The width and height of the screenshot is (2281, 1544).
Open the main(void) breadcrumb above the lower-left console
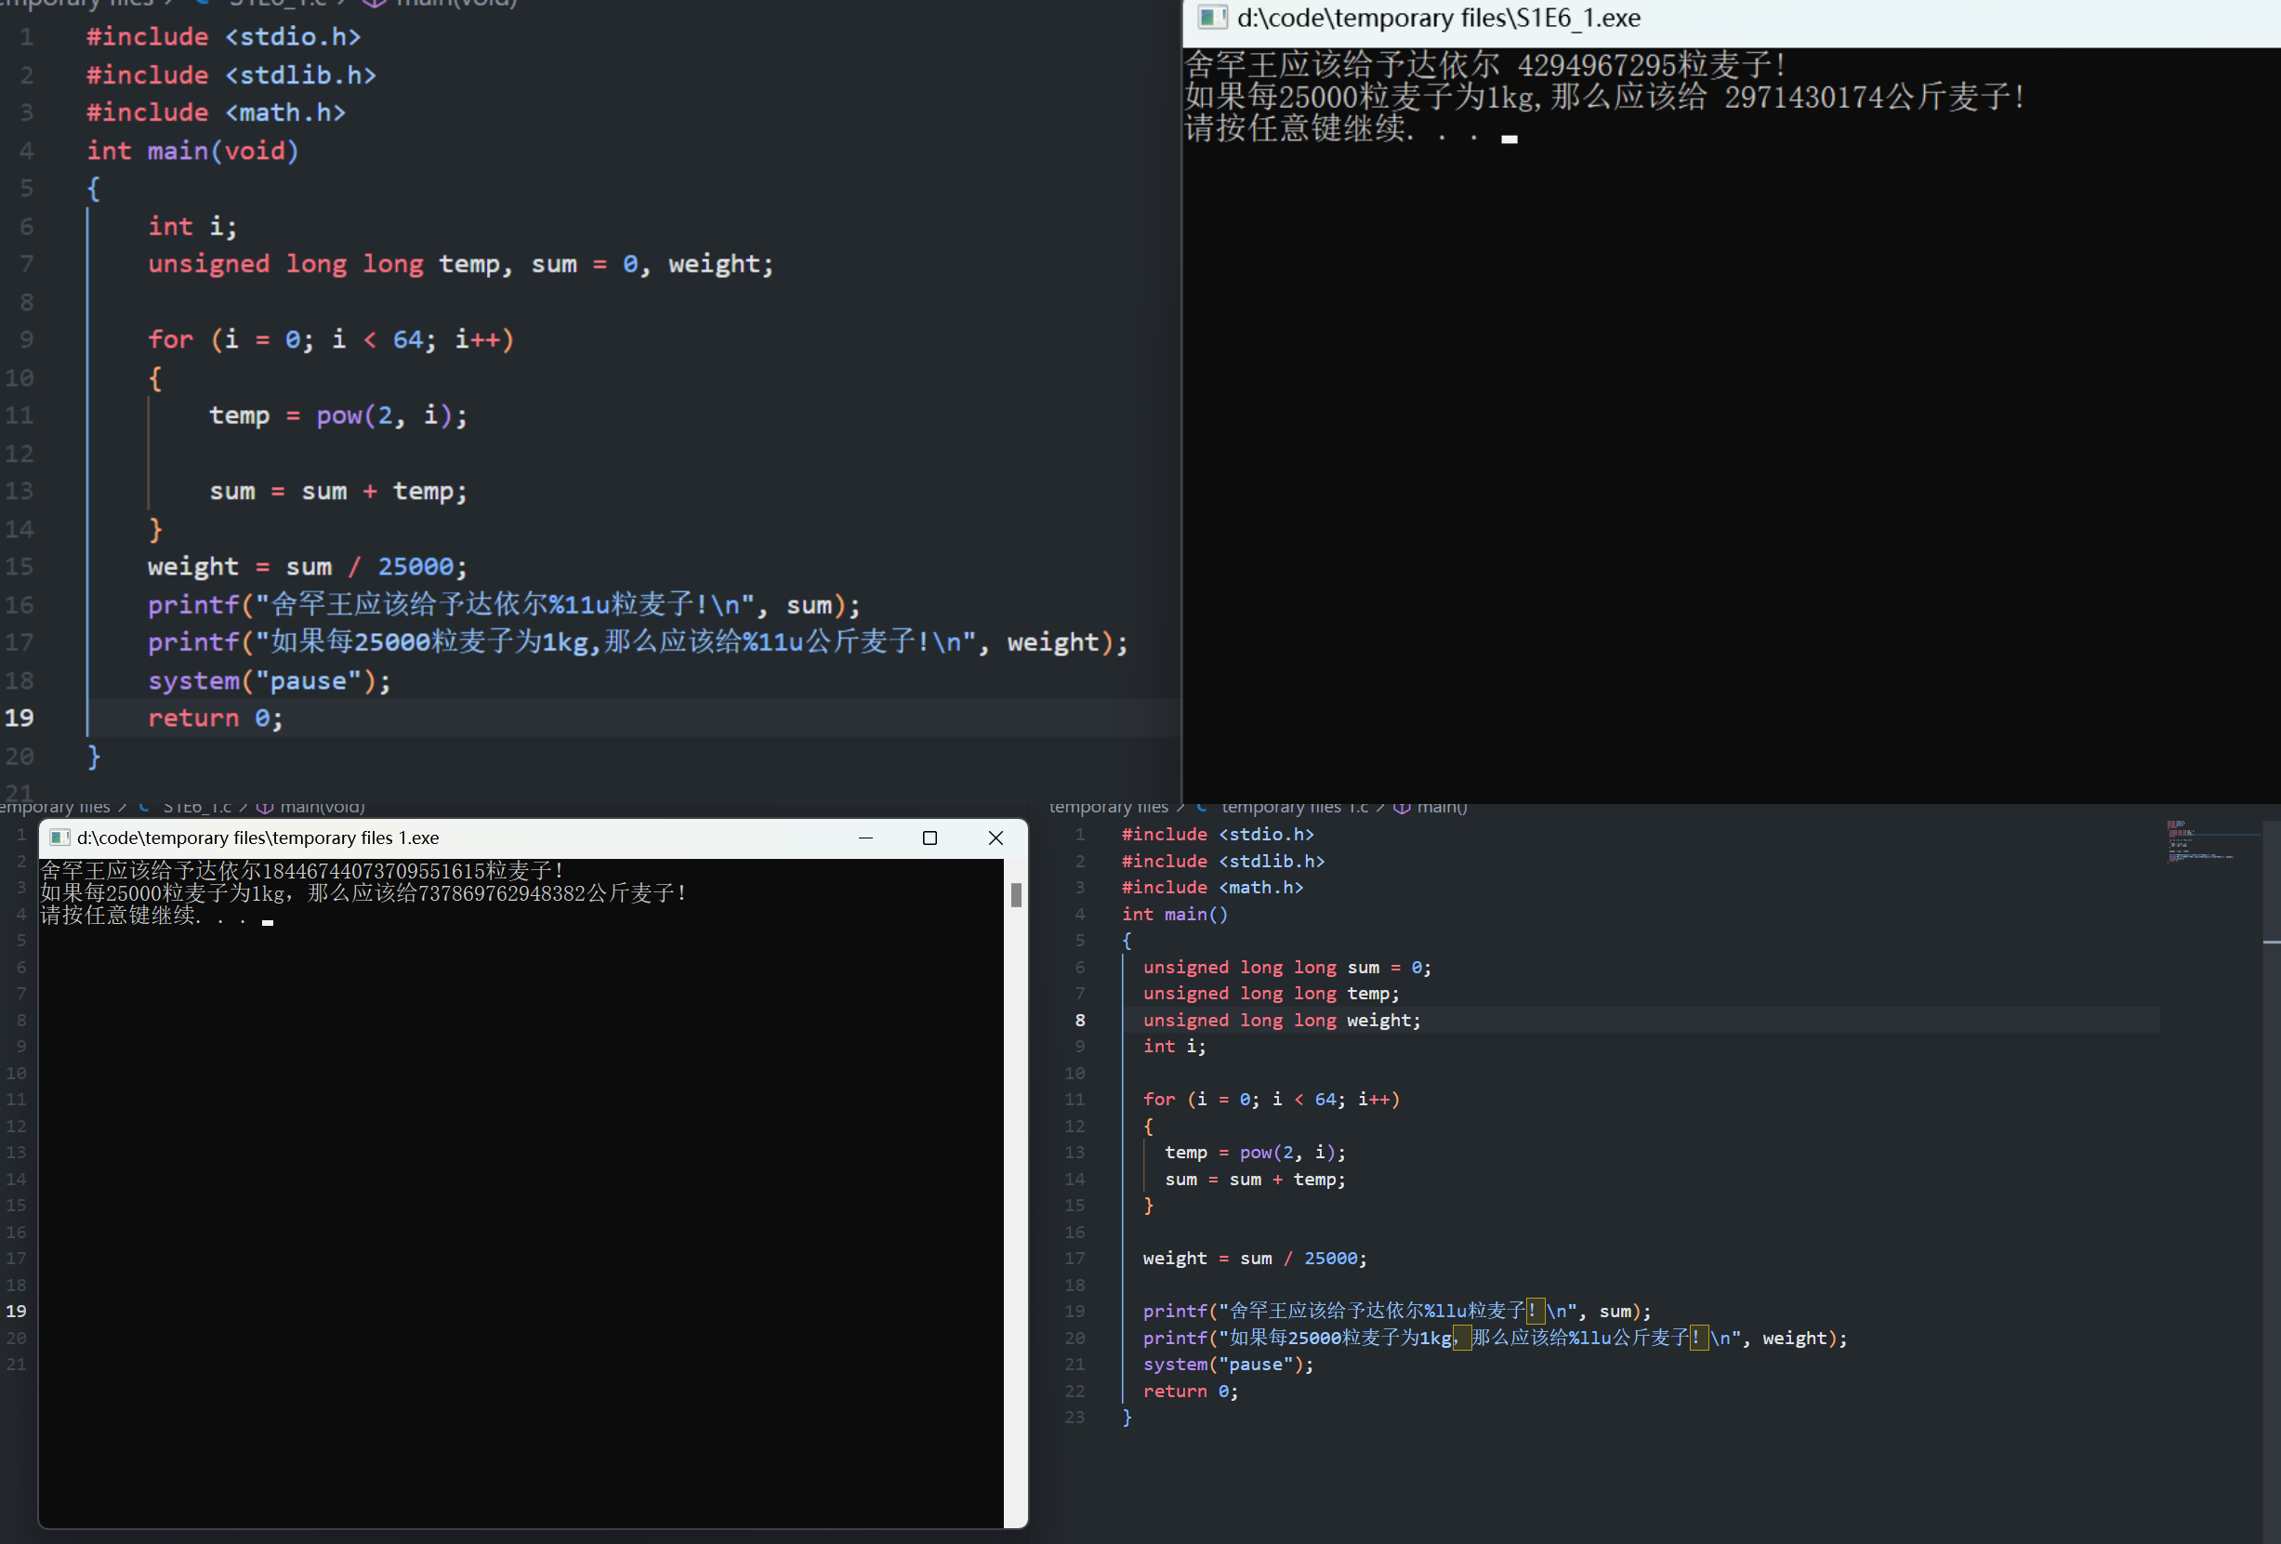click(x=322, y=807)
